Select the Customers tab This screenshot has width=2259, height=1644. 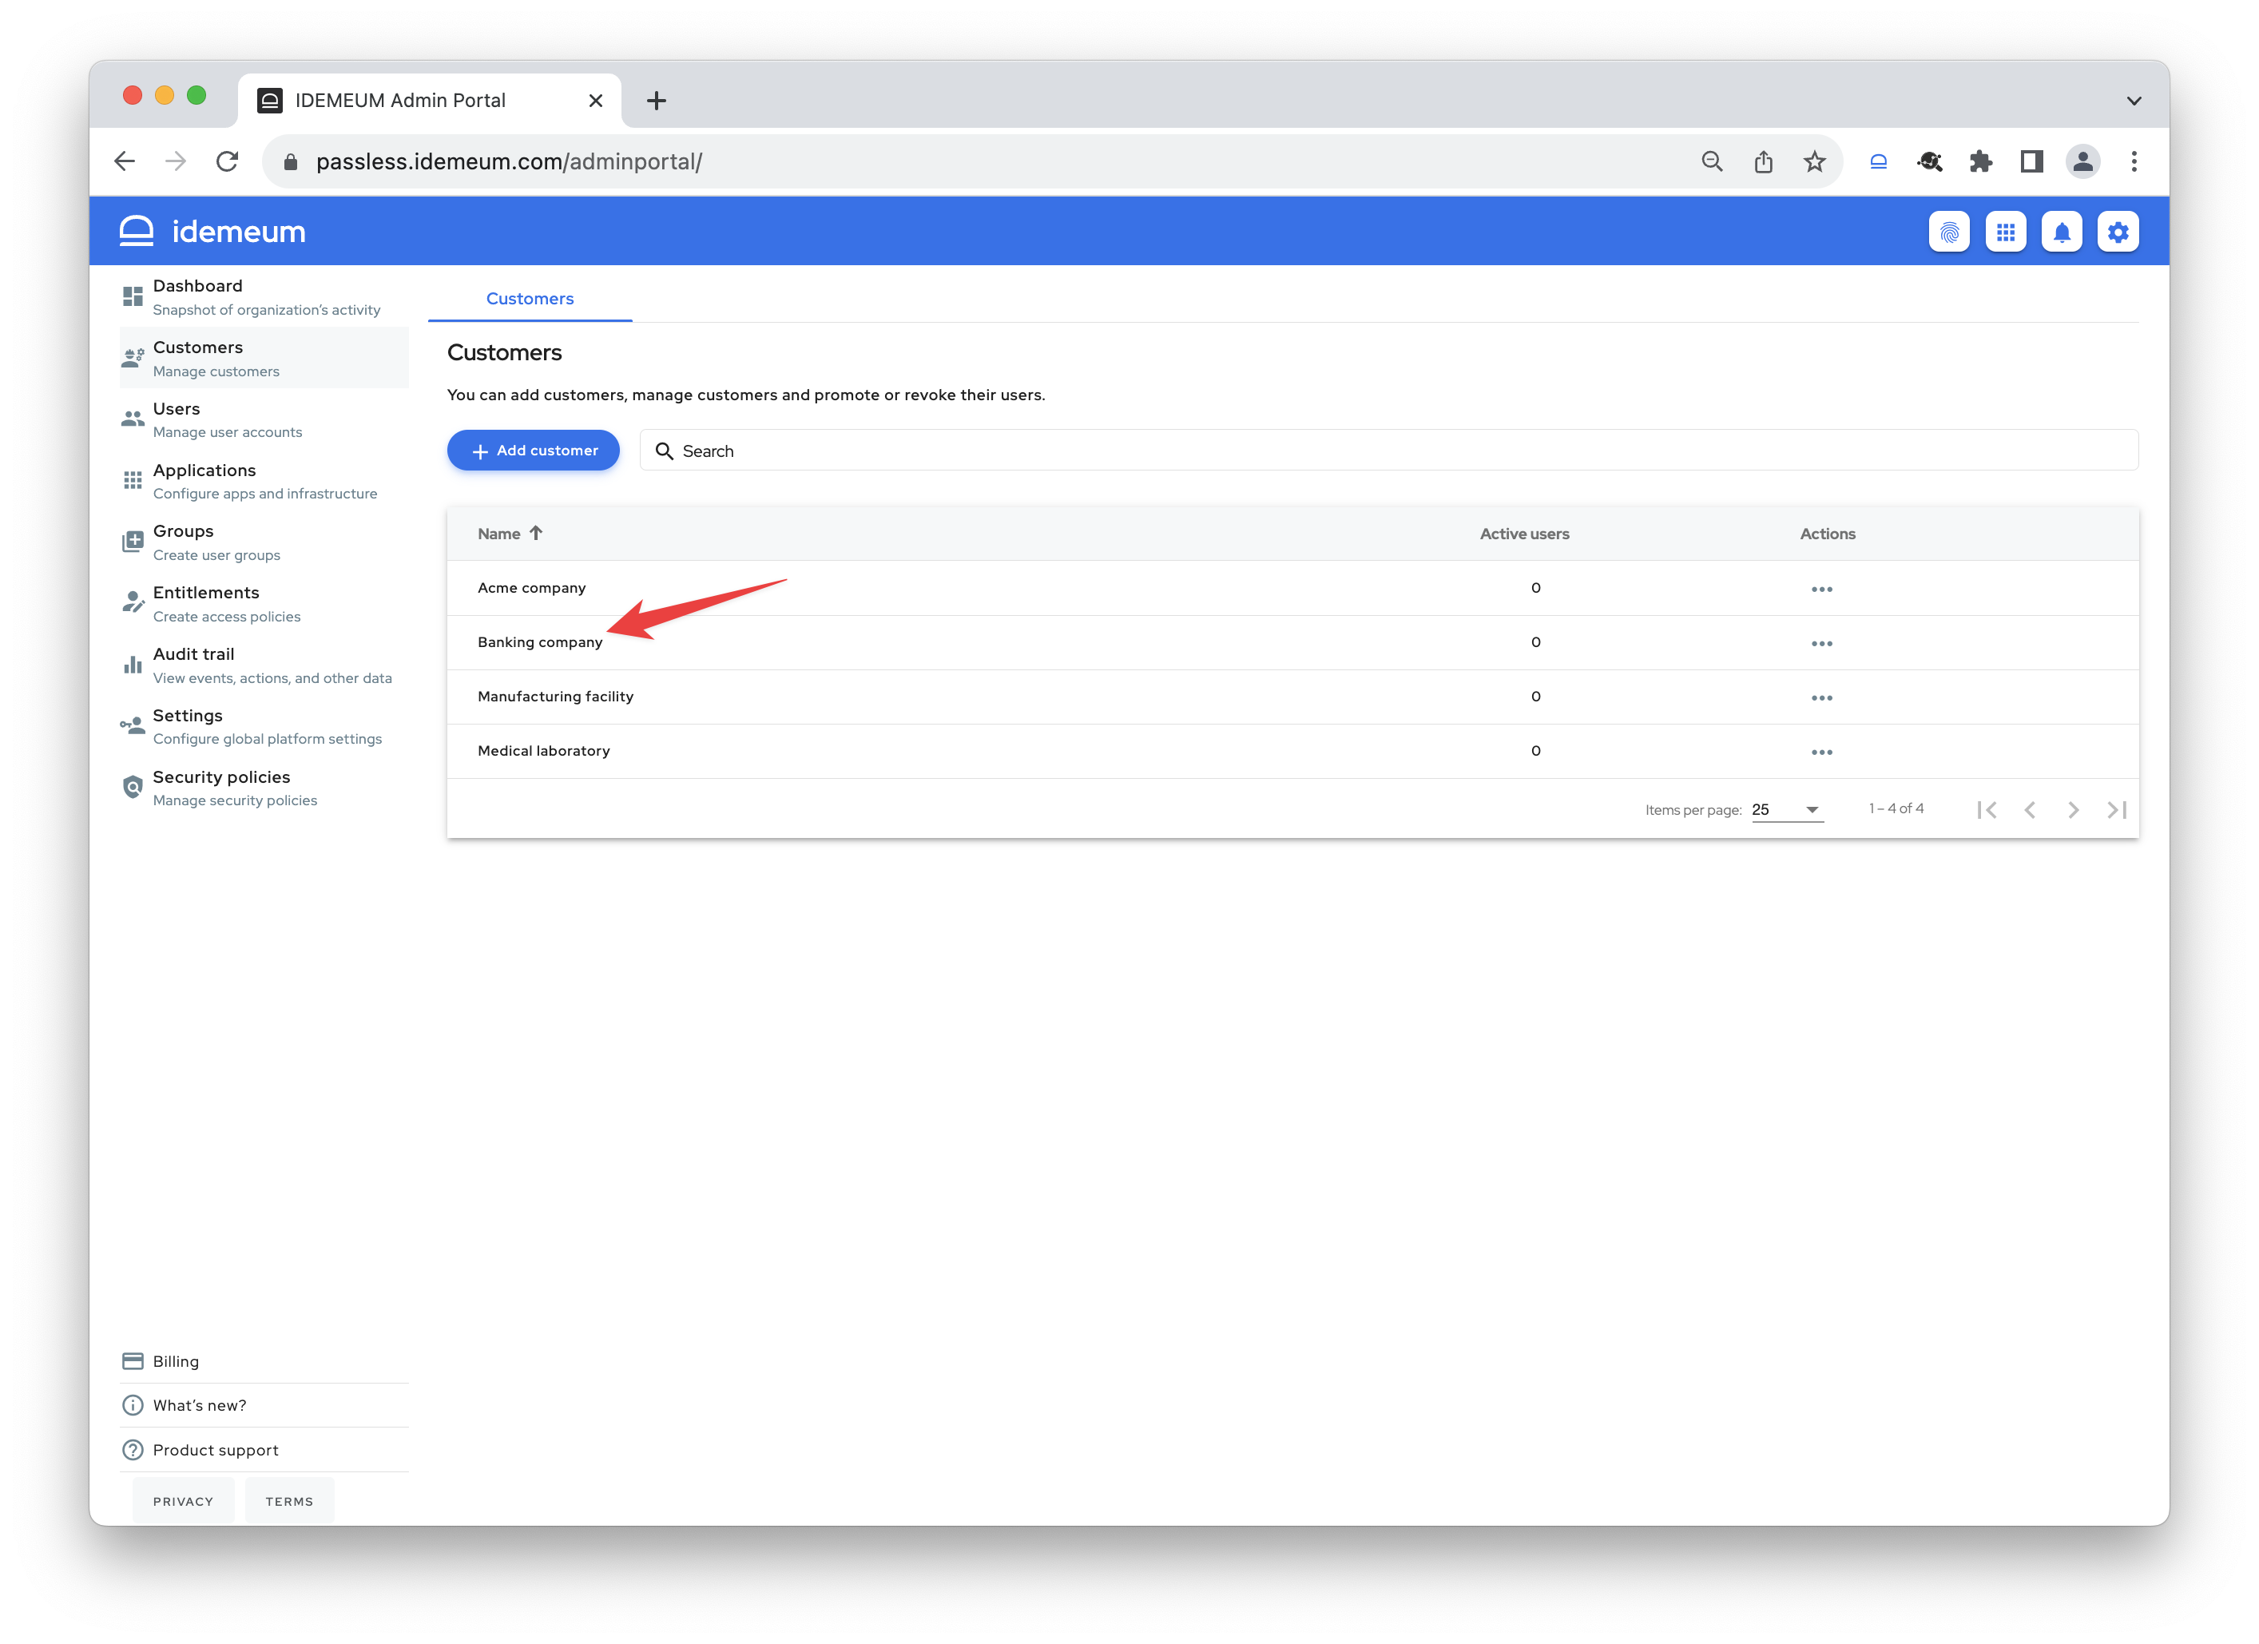point(530,299)
